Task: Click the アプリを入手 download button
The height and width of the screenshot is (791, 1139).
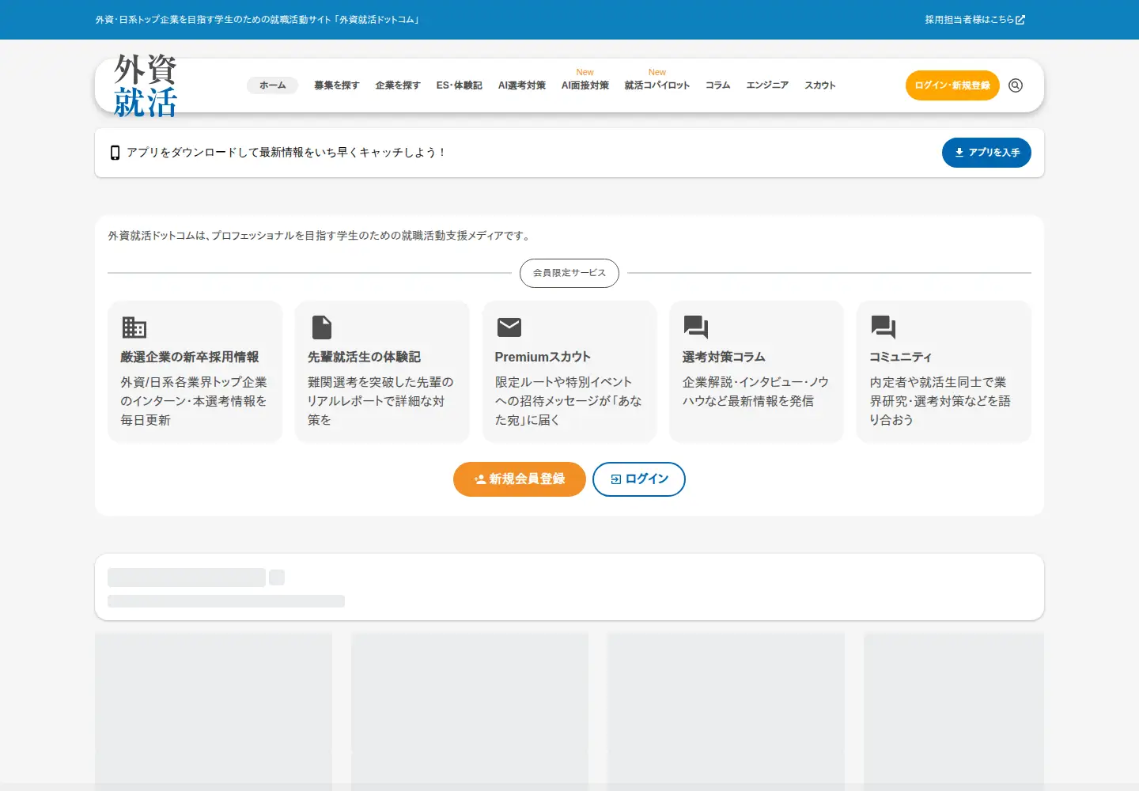Action: point(986,153)
